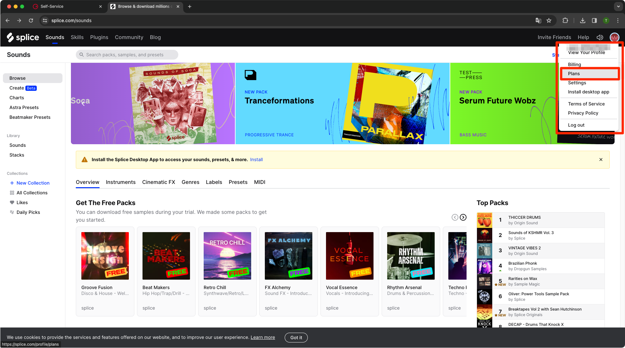Open the user avatar menu
Viewport: 625px width, 348px height.
tap(614, 37)
